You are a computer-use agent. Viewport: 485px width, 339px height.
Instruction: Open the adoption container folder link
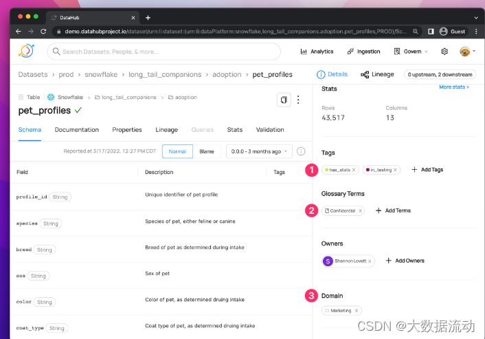(x=183, y=97)
